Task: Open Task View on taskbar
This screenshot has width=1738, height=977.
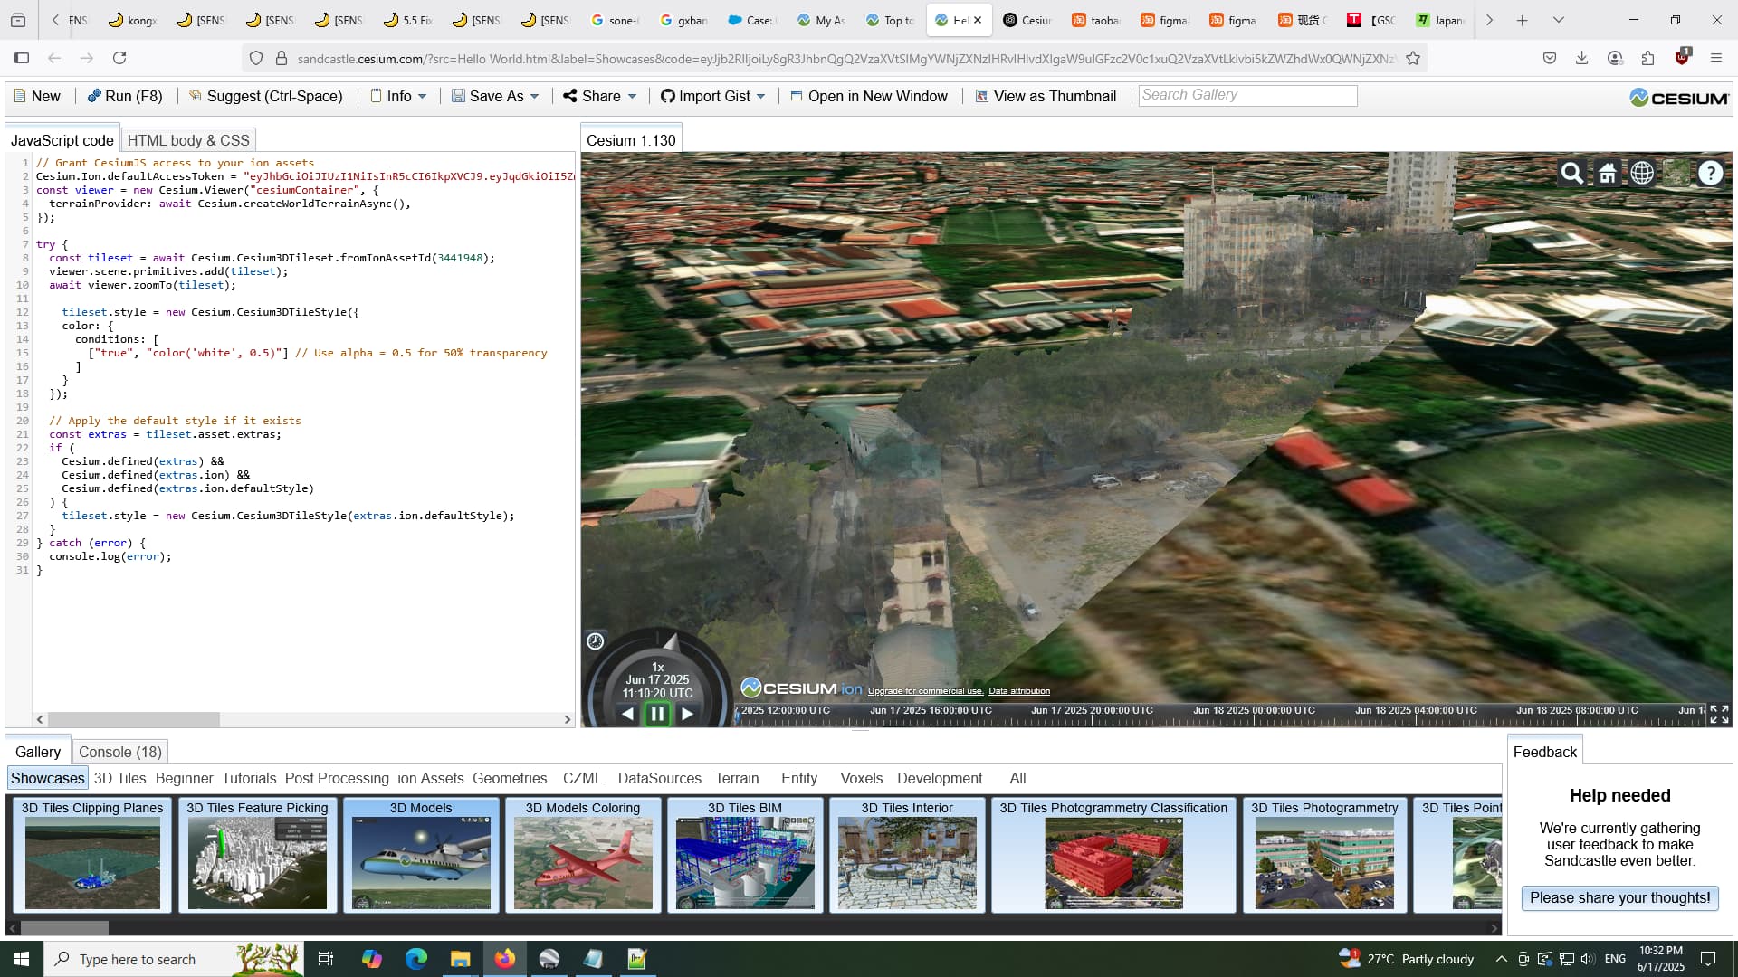Action: (x=326, y=959)
